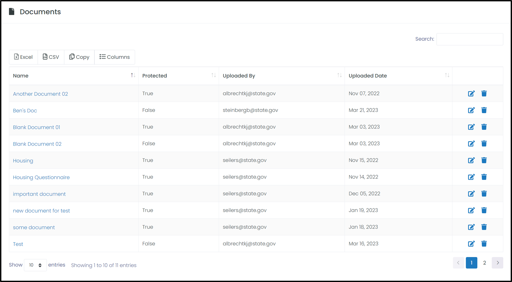Copy the table to clipboard
This screenshot has height=282, width=512.
tap(79, 57)
